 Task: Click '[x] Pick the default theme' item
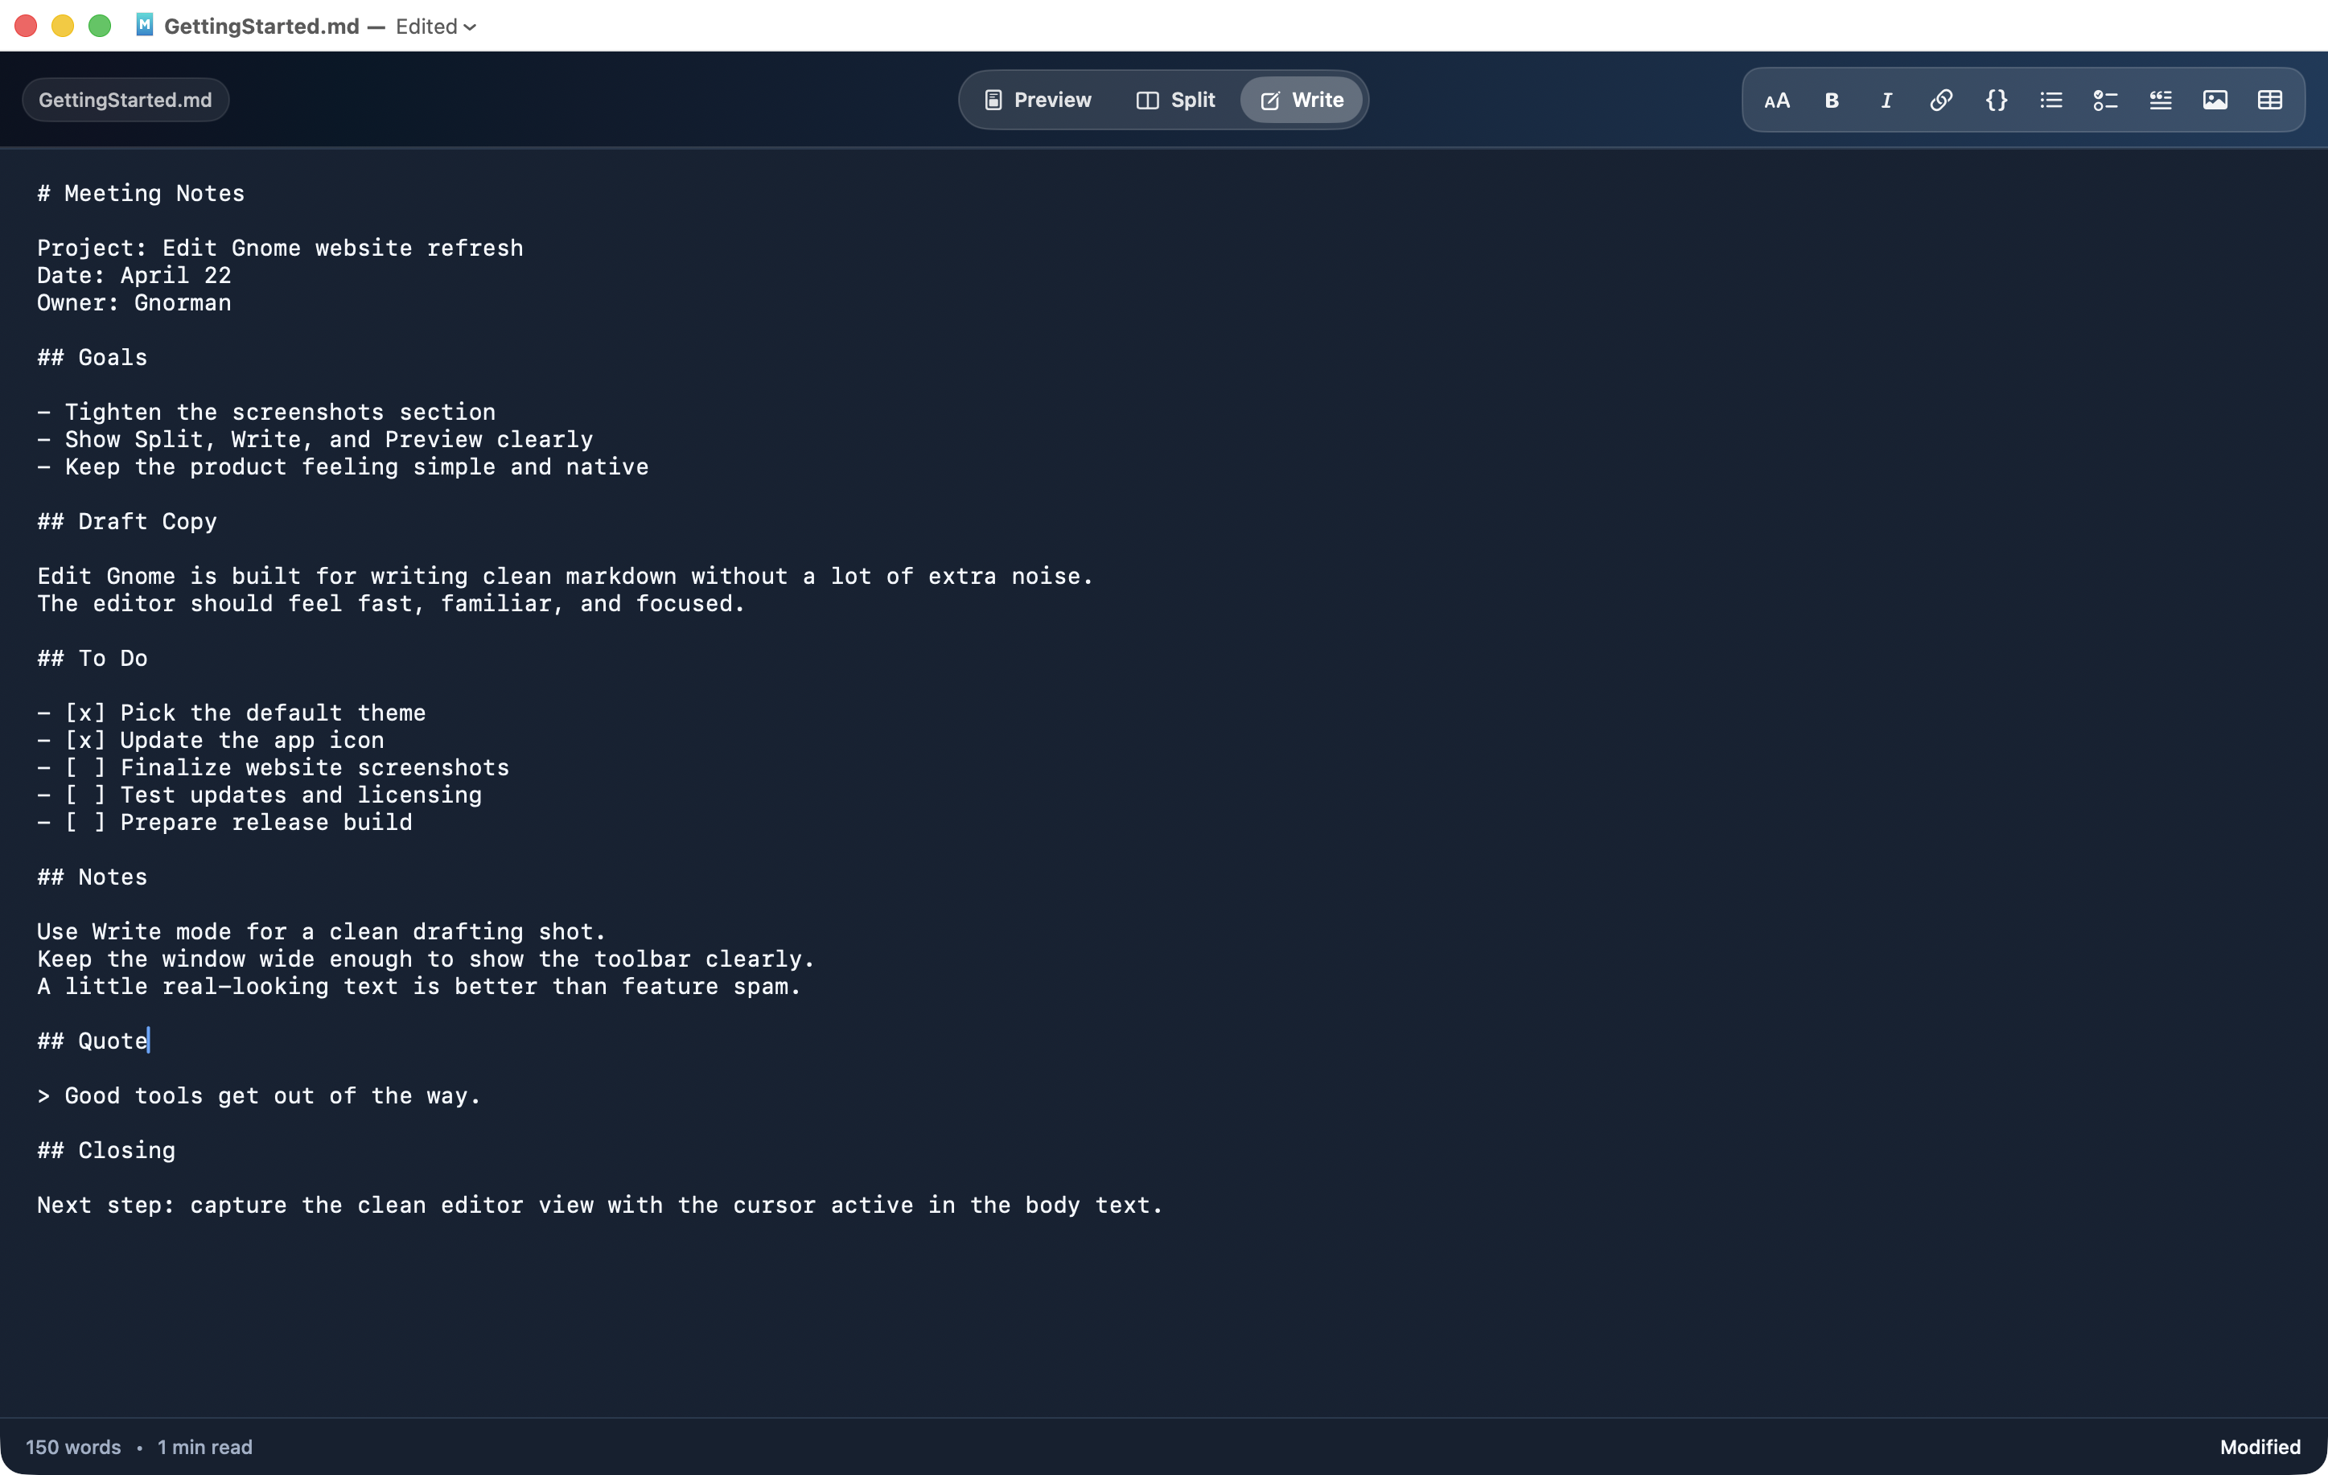(x=231, y=713)
